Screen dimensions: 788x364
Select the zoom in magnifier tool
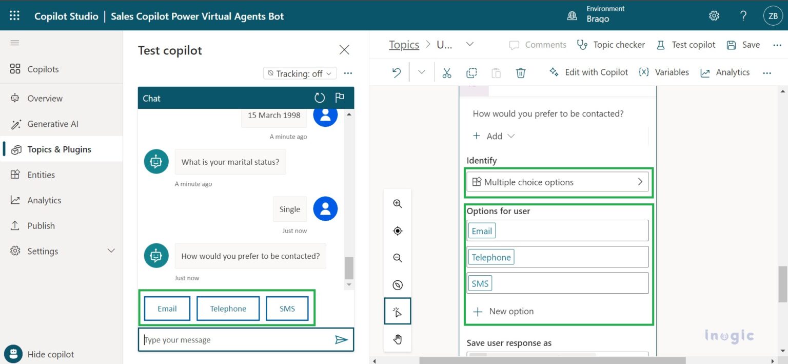[398, 203]
